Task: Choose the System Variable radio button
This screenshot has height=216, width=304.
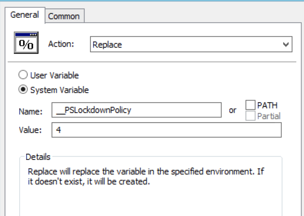Action: 23,90
